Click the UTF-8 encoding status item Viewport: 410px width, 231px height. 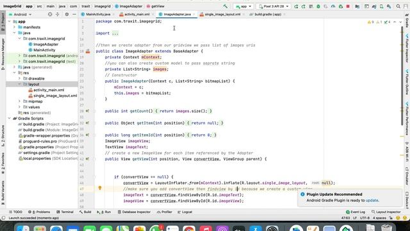tap(365, 218)
